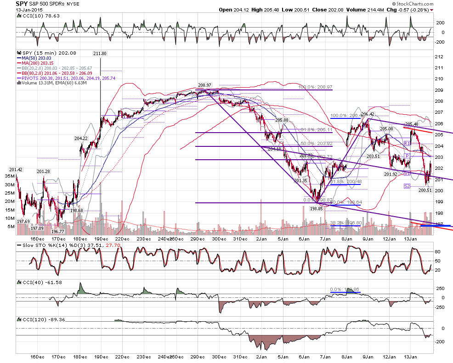Click the 'MA(200) 203.15' legend entry
The width and height of the screenshot is (453, 363).
[38, 63]
